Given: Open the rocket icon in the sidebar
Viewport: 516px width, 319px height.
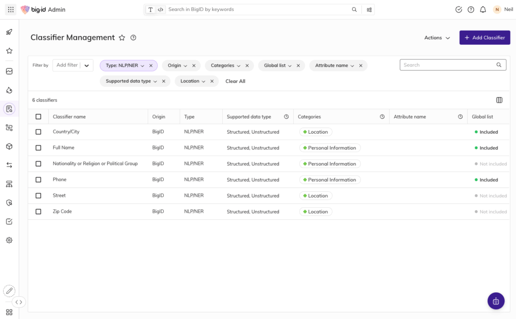Looking at the screenshot, I should pos(9,32).
